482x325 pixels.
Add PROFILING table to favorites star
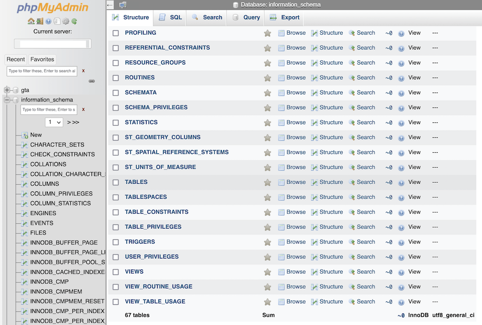(x=268, y=33)
